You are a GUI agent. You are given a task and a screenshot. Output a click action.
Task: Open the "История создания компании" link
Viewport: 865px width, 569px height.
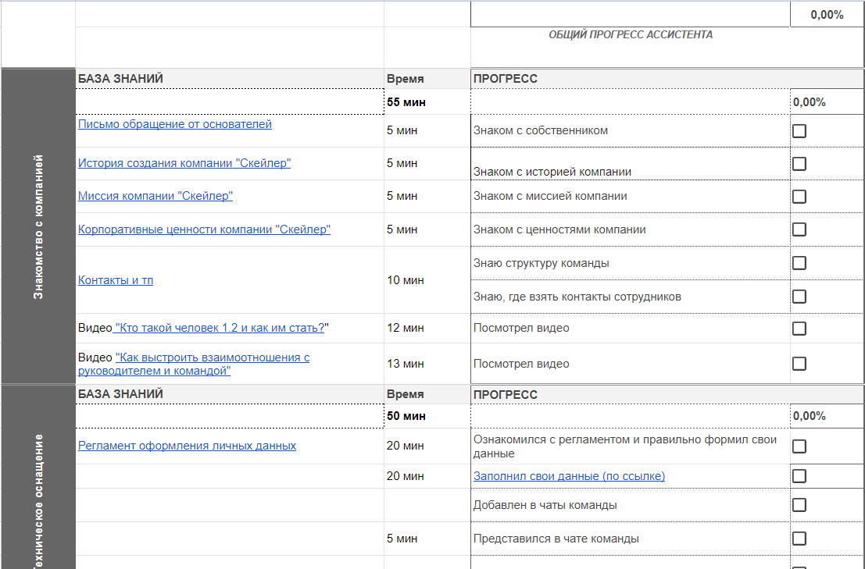184,163
